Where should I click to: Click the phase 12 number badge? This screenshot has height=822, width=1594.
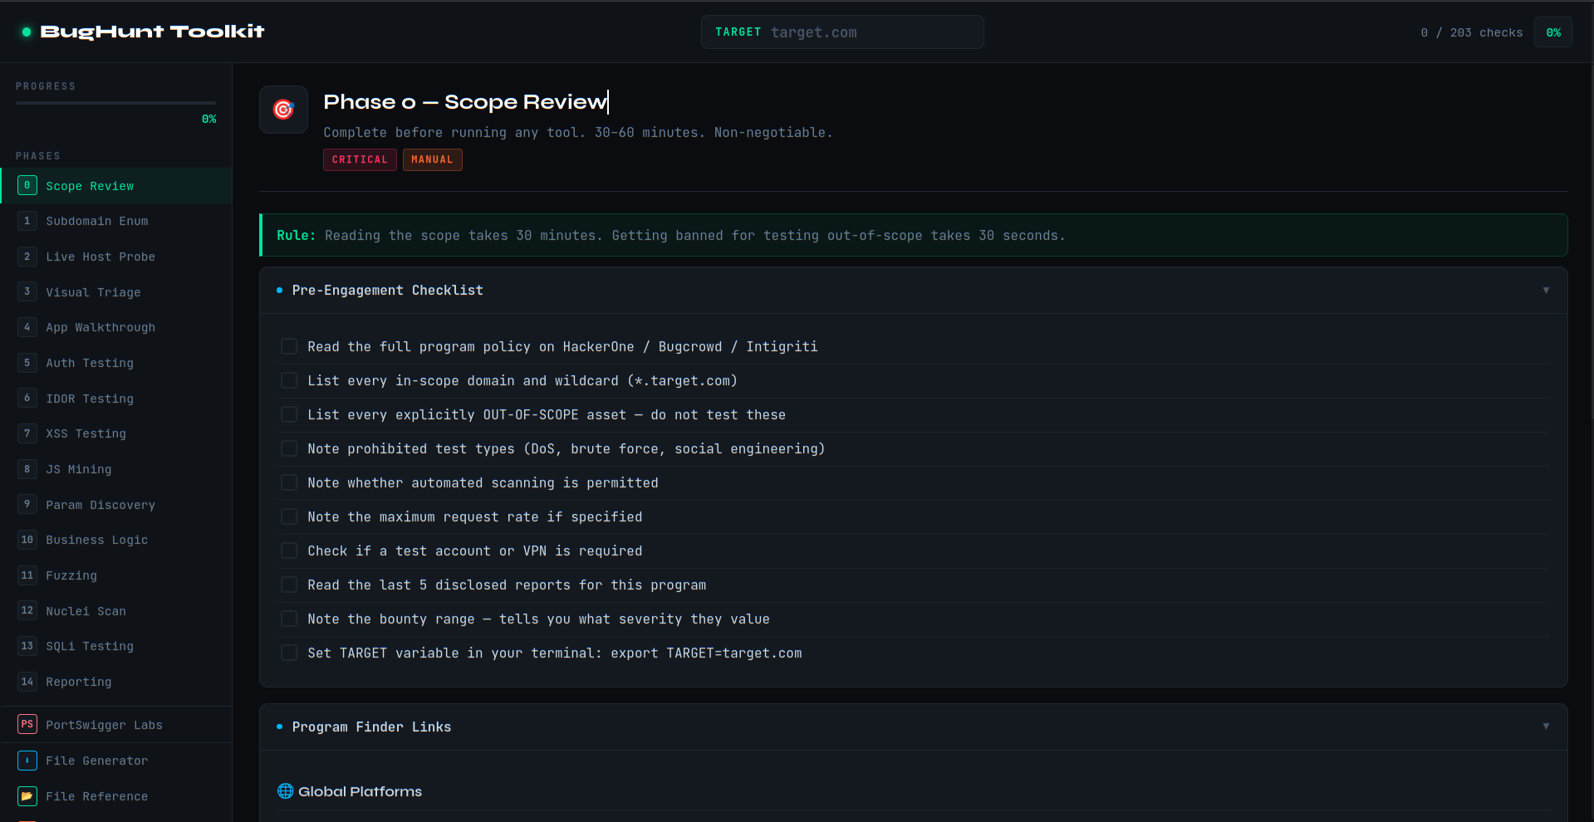coord(27,610)
